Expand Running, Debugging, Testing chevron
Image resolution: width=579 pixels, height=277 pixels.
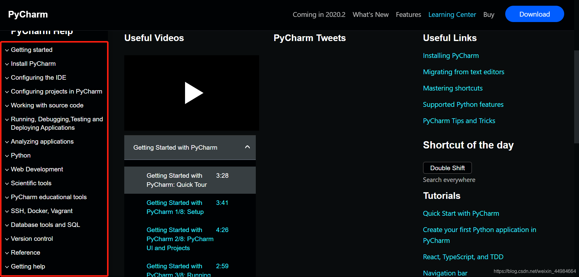point(7,119)
